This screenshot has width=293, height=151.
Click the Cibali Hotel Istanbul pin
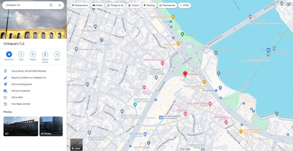coord(163,63)
